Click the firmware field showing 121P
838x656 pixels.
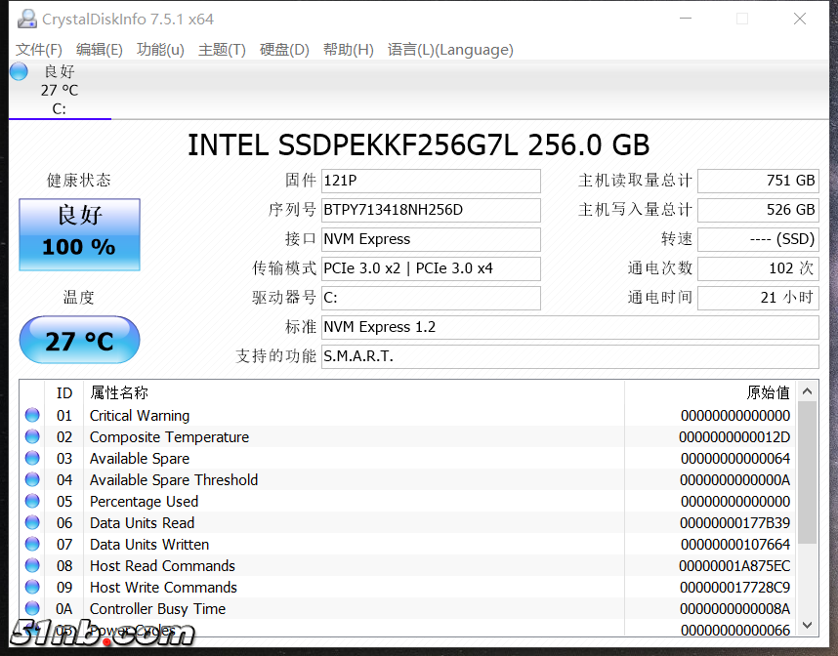coord(431,181)
